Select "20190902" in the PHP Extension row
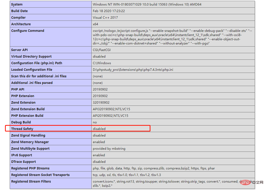266x191 pixels. (x=100, y=96)
